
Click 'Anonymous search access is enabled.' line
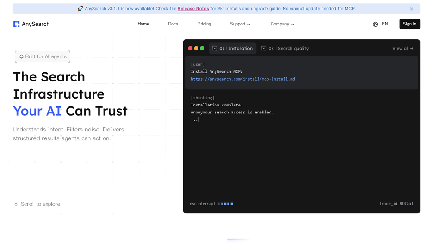point(232,112)
